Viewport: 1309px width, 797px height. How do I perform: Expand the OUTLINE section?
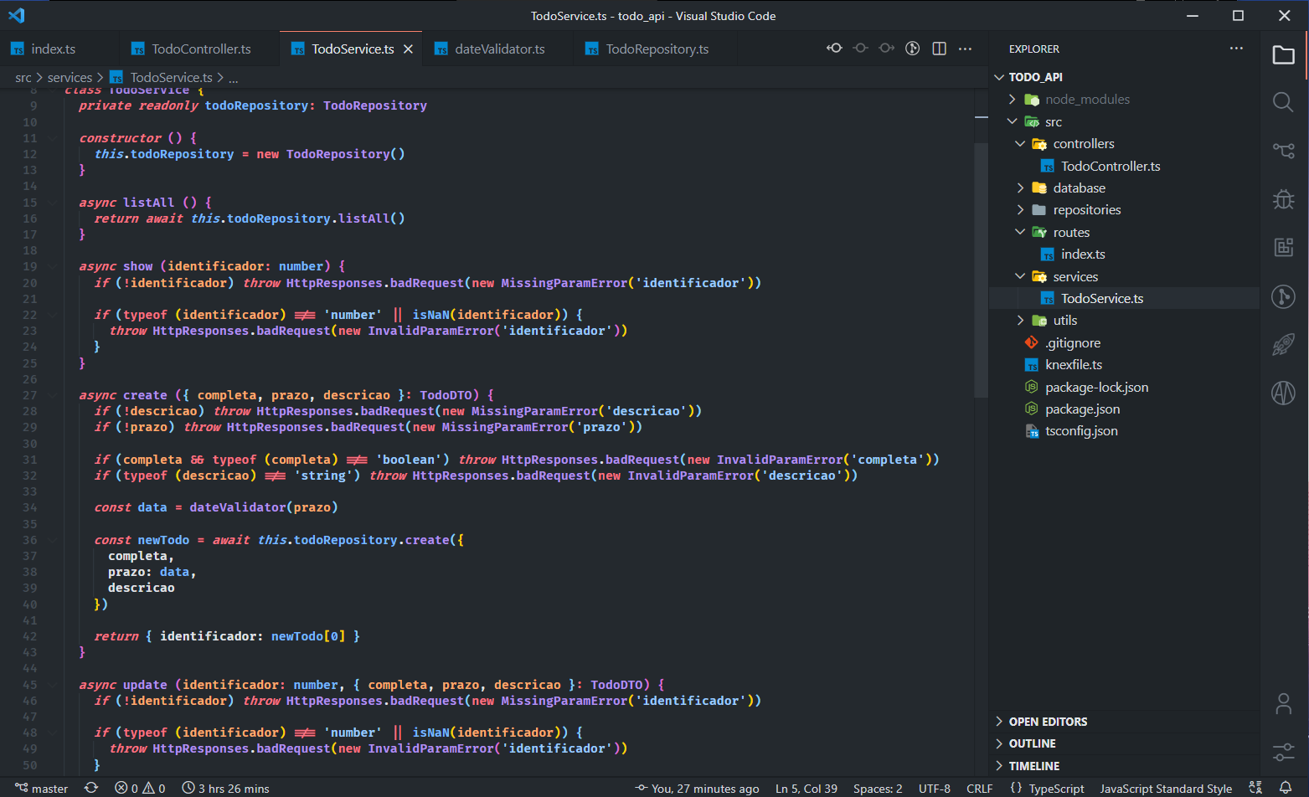pos(1125,743)
